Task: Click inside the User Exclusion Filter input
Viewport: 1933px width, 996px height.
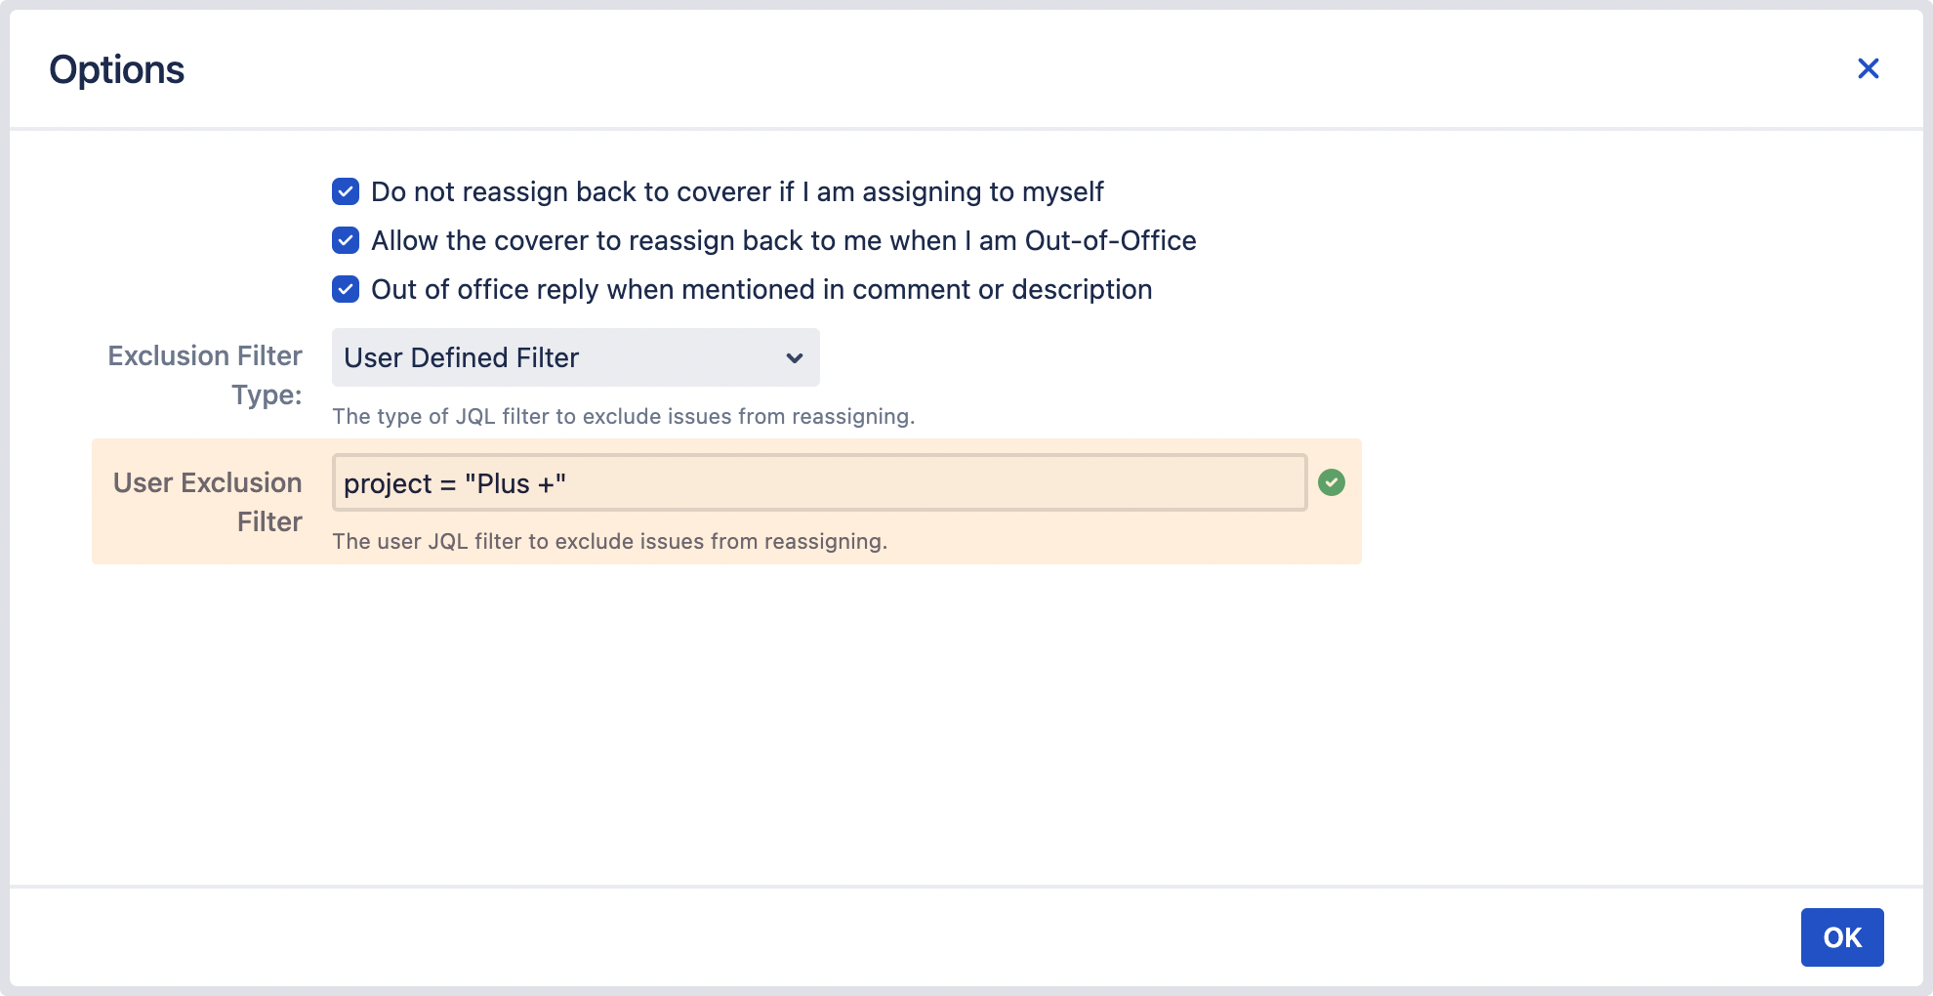Action: [x=820, y=482]
